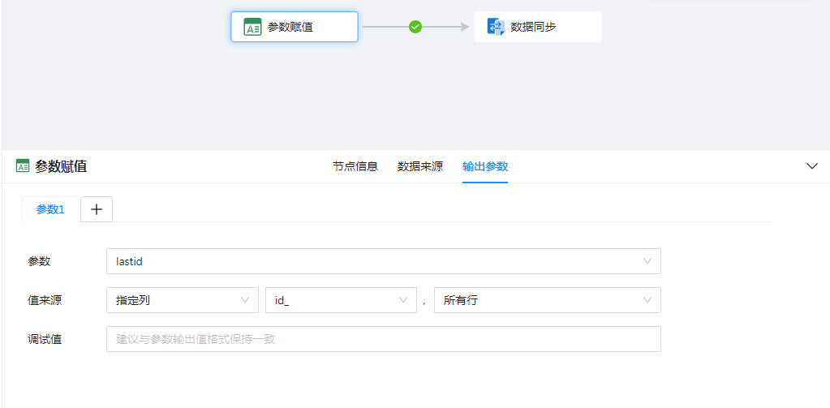Switch to the 节点信息 tab
The width and height of the screenshot is (830, 408).
coord(355,166)
